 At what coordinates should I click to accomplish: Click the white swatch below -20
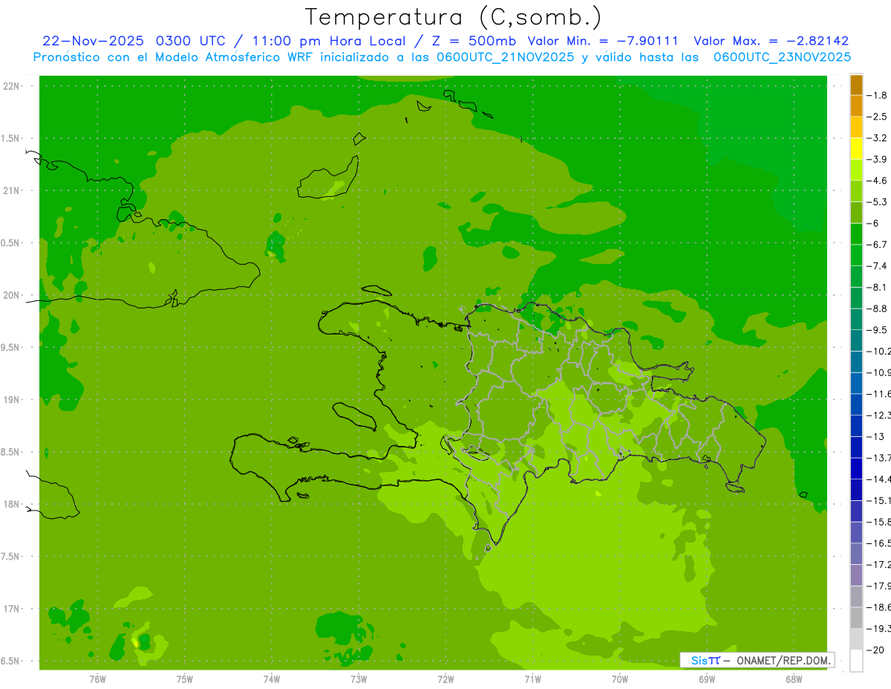pos(856,661)
